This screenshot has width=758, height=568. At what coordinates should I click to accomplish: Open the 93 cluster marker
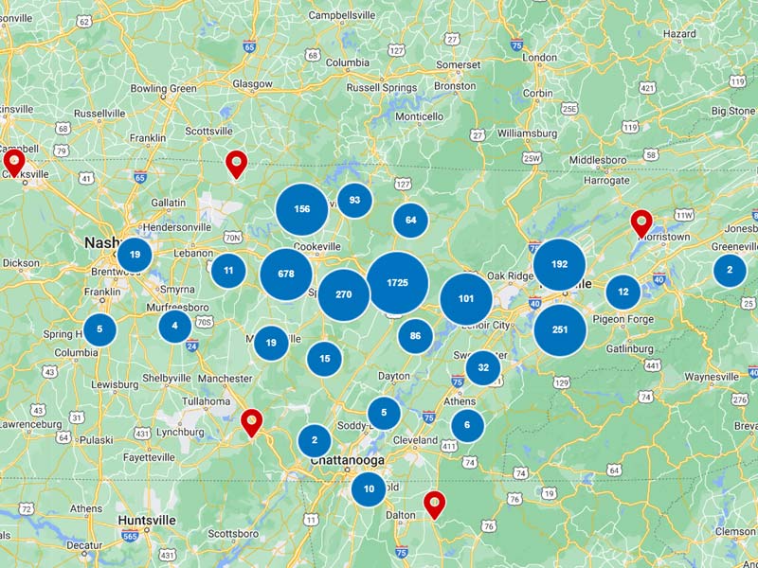tap(355, 199)
